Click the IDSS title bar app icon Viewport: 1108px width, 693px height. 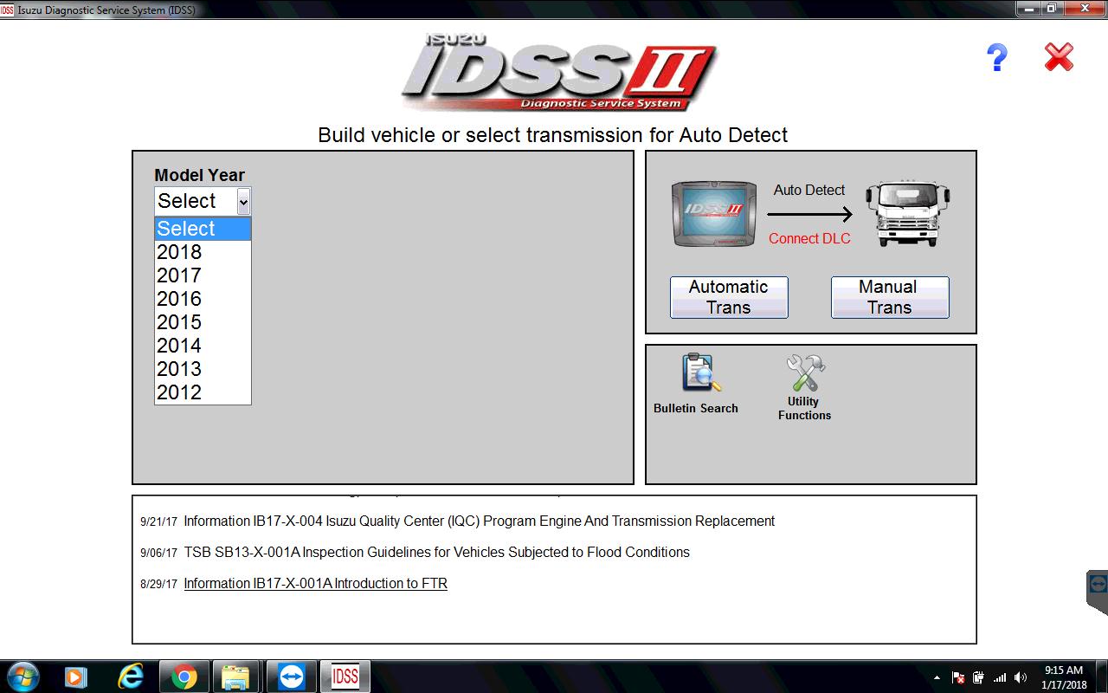pyautogui.click(x=8, y=10)
